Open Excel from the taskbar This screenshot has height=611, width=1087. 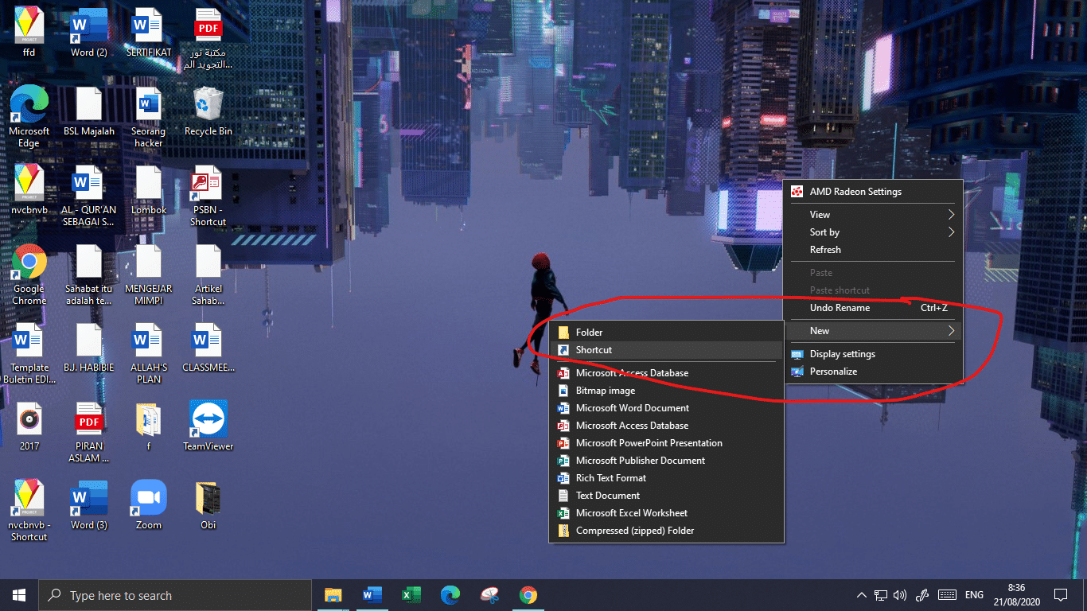(411, 595)
